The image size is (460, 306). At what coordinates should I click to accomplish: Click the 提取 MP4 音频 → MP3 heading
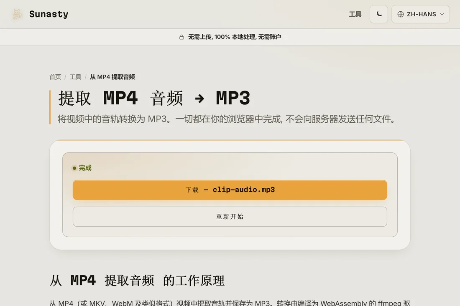(x=154, y=98)
